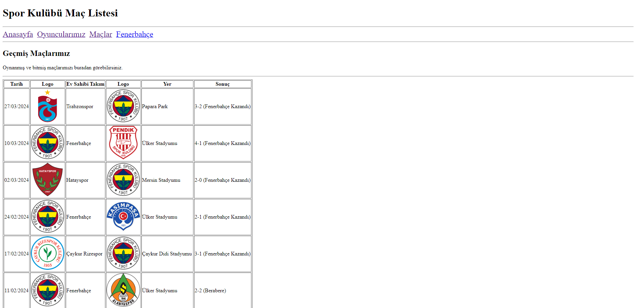Click the Çaykur Didi Stadyumu venue cell

[x=167, y=254]
